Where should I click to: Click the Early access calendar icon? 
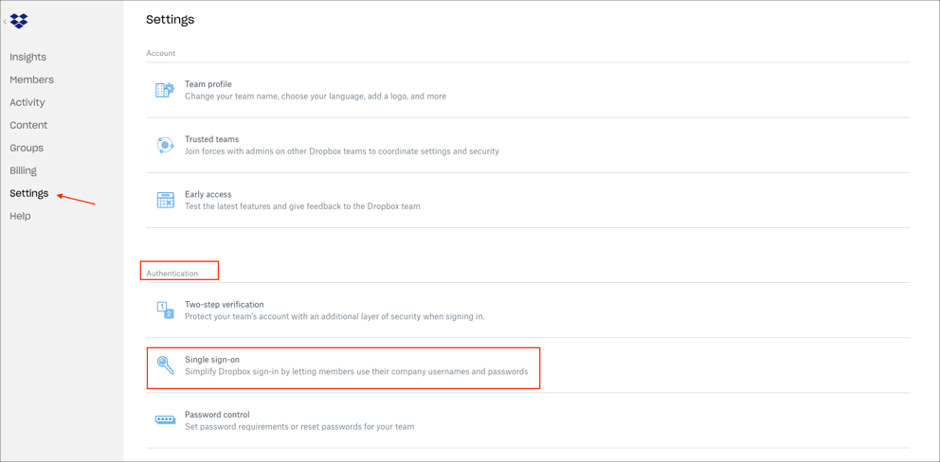pyautogui.click(x=165, y=200)
